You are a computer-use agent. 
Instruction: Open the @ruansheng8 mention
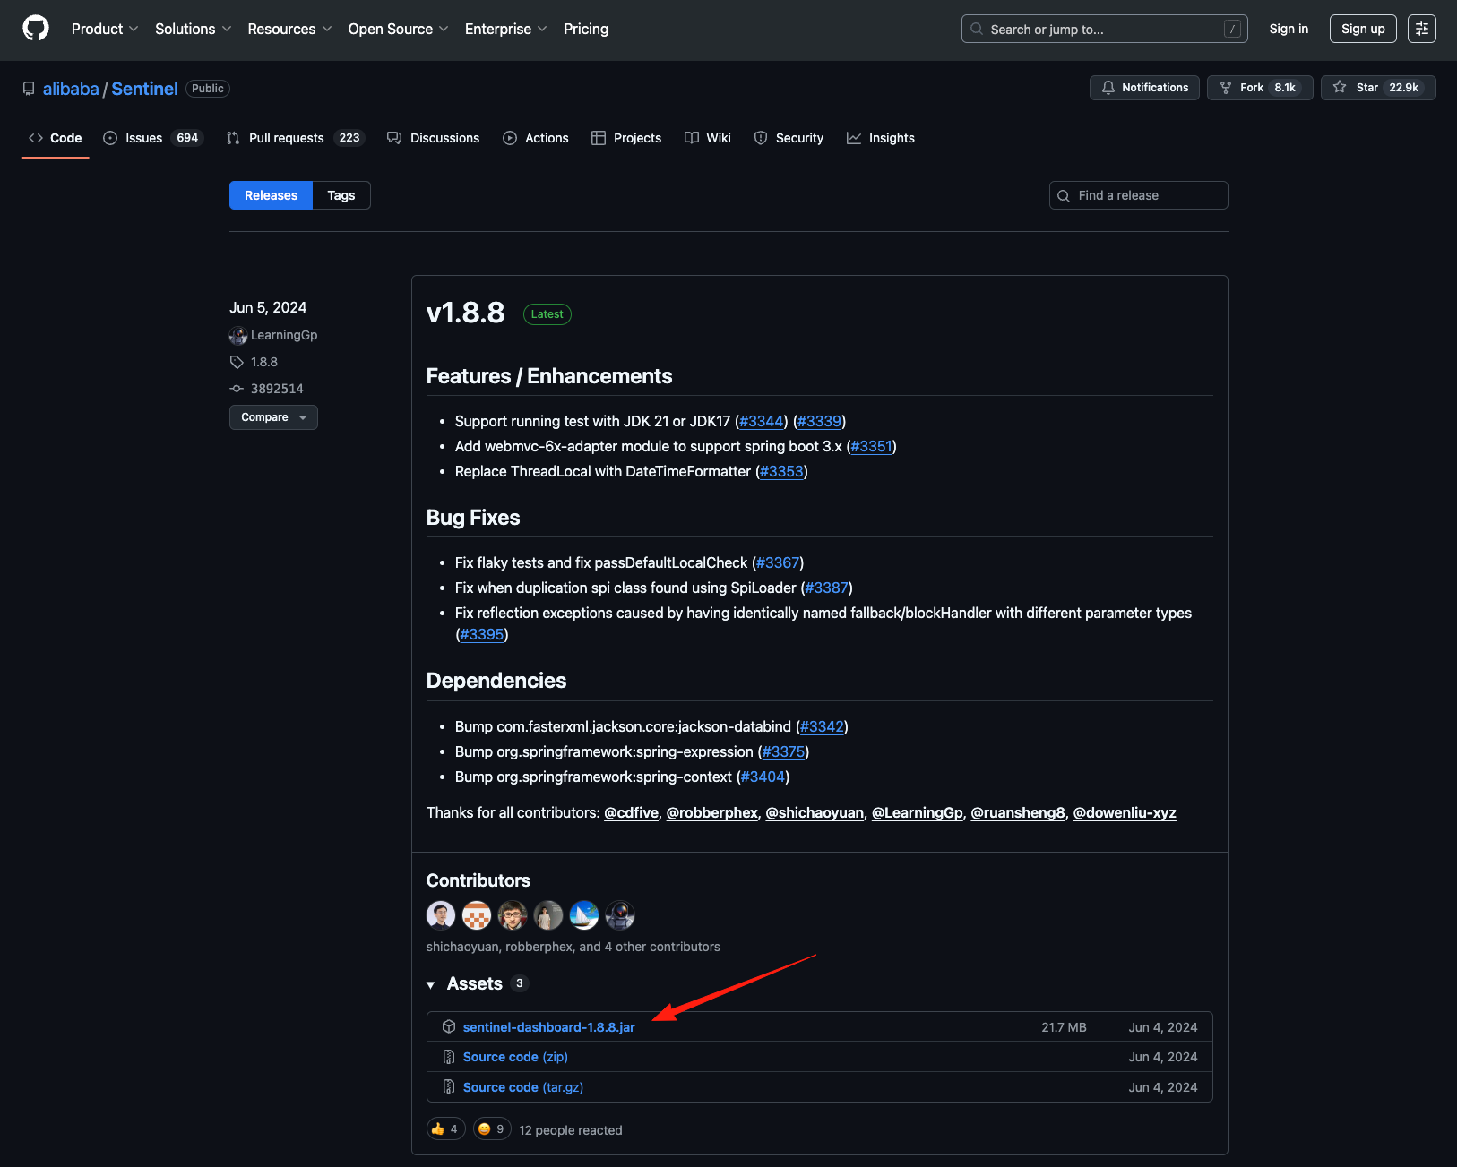(1018, 812)
